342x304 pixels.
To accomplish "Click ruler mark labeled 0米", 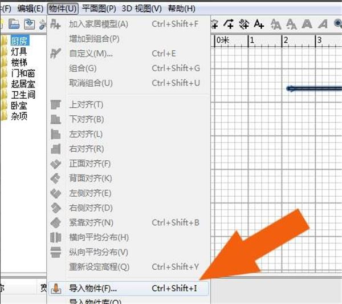I will click(222, 40).
